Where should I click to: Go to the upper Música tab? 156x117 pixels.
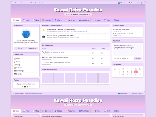tap(58, 20)
